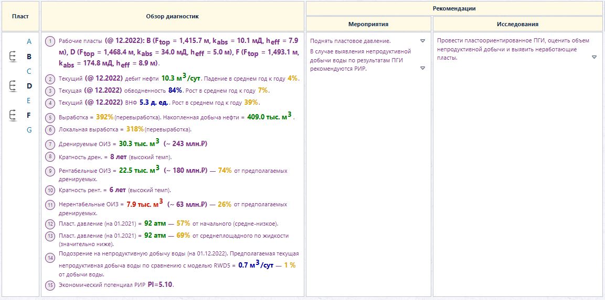Screen dimensions: 605x300
Task: Click diagnostic number 9 circle badge
Action: (50, 171)
